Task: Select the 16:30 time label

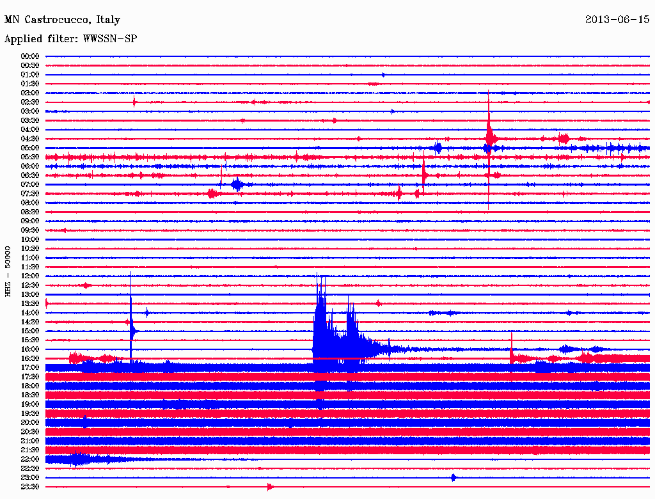Action: coord(30,358)
